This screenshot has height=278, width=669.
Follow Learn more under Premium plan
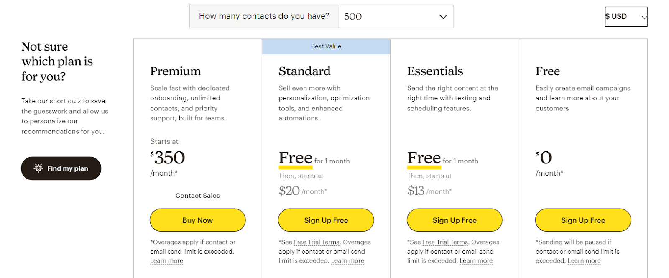166,261
